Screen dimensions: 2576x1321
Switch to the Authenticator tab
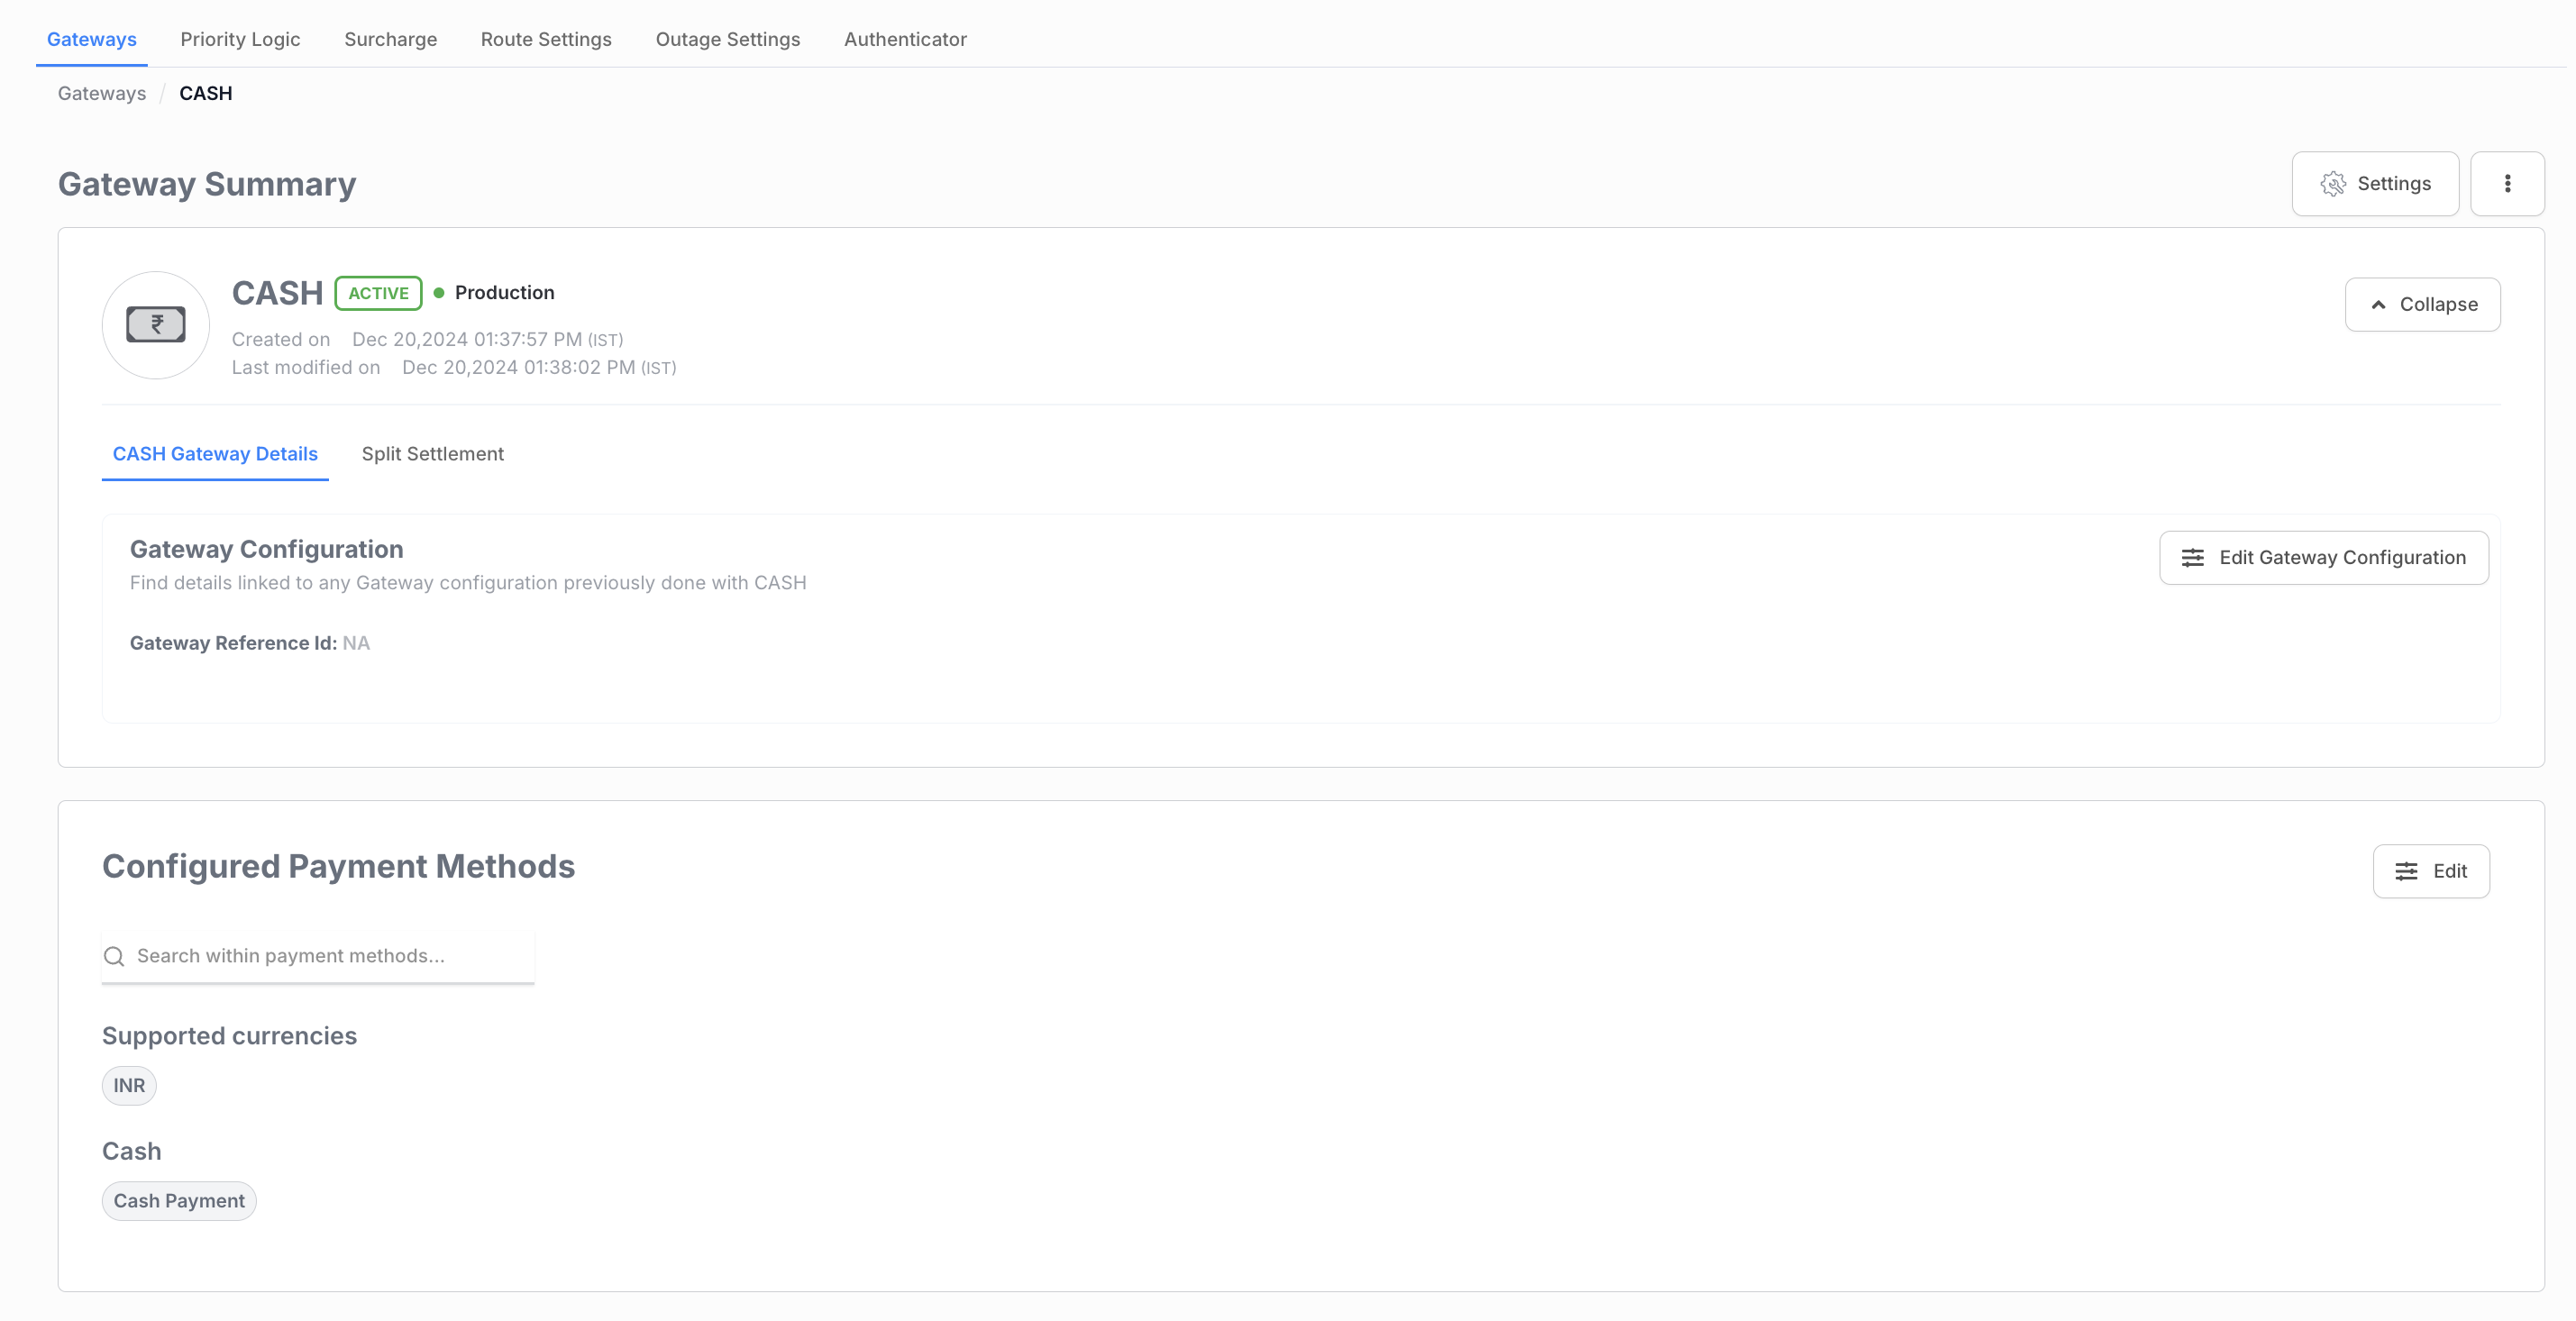(905, 39)
